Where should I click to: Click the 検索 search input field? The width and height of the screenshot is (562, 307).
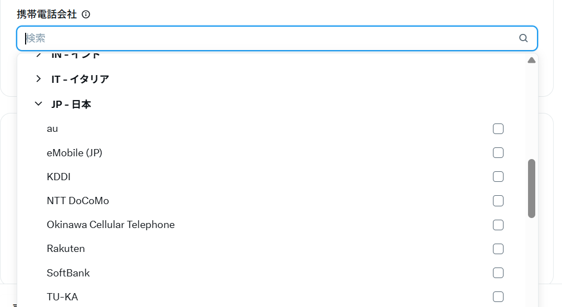[267, 38]
